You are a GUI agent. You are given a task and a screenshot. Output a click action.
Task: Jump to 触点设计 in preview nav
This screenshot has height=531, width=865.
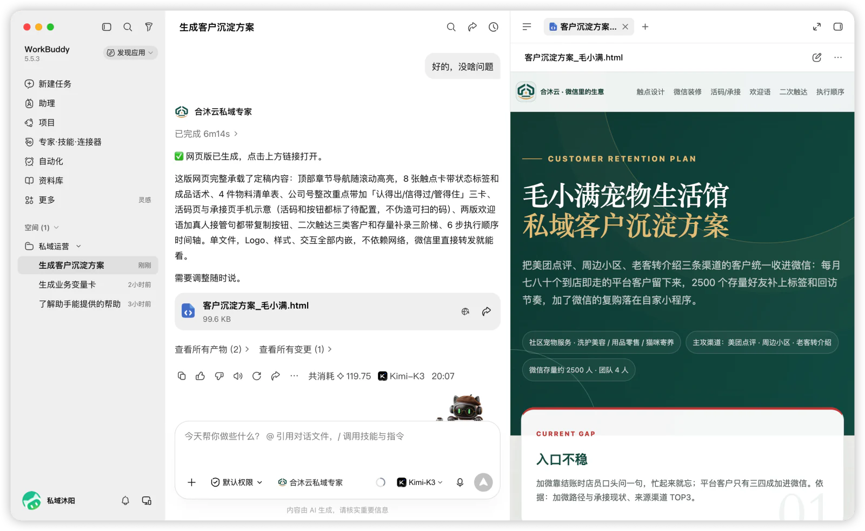pyautogui.click(x=650, y=92)
